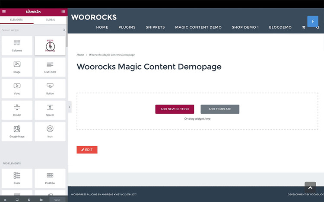The image size is (324, 202).
Task: Select the Image widget
Action: coord(17,67)
